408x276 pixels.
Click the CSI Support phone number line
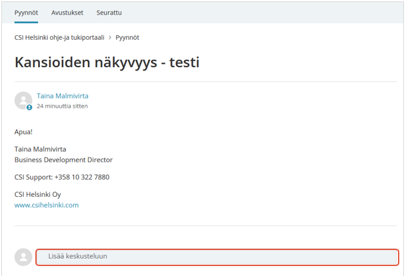click(x=62, y=177)
